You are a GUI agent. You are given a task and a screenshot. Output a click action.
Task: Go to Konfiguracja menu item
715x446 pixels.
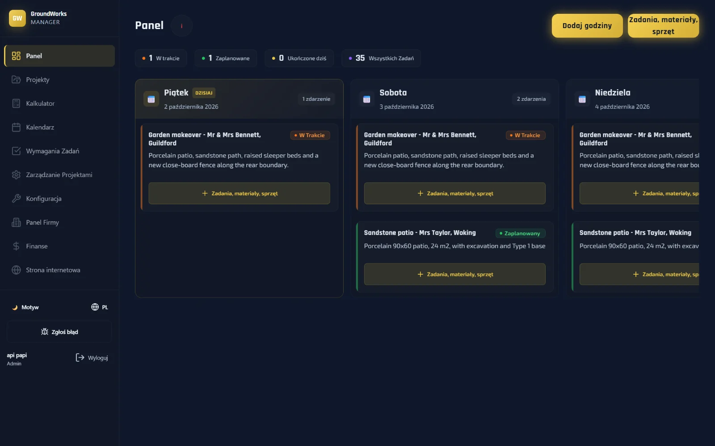[59, 198]
